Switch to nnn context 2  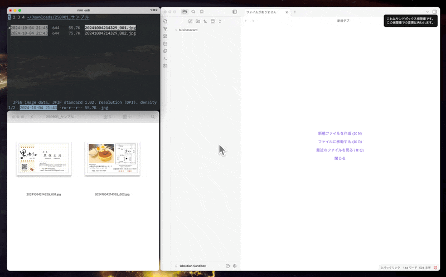pyautogui.click(x=14, y=17)
